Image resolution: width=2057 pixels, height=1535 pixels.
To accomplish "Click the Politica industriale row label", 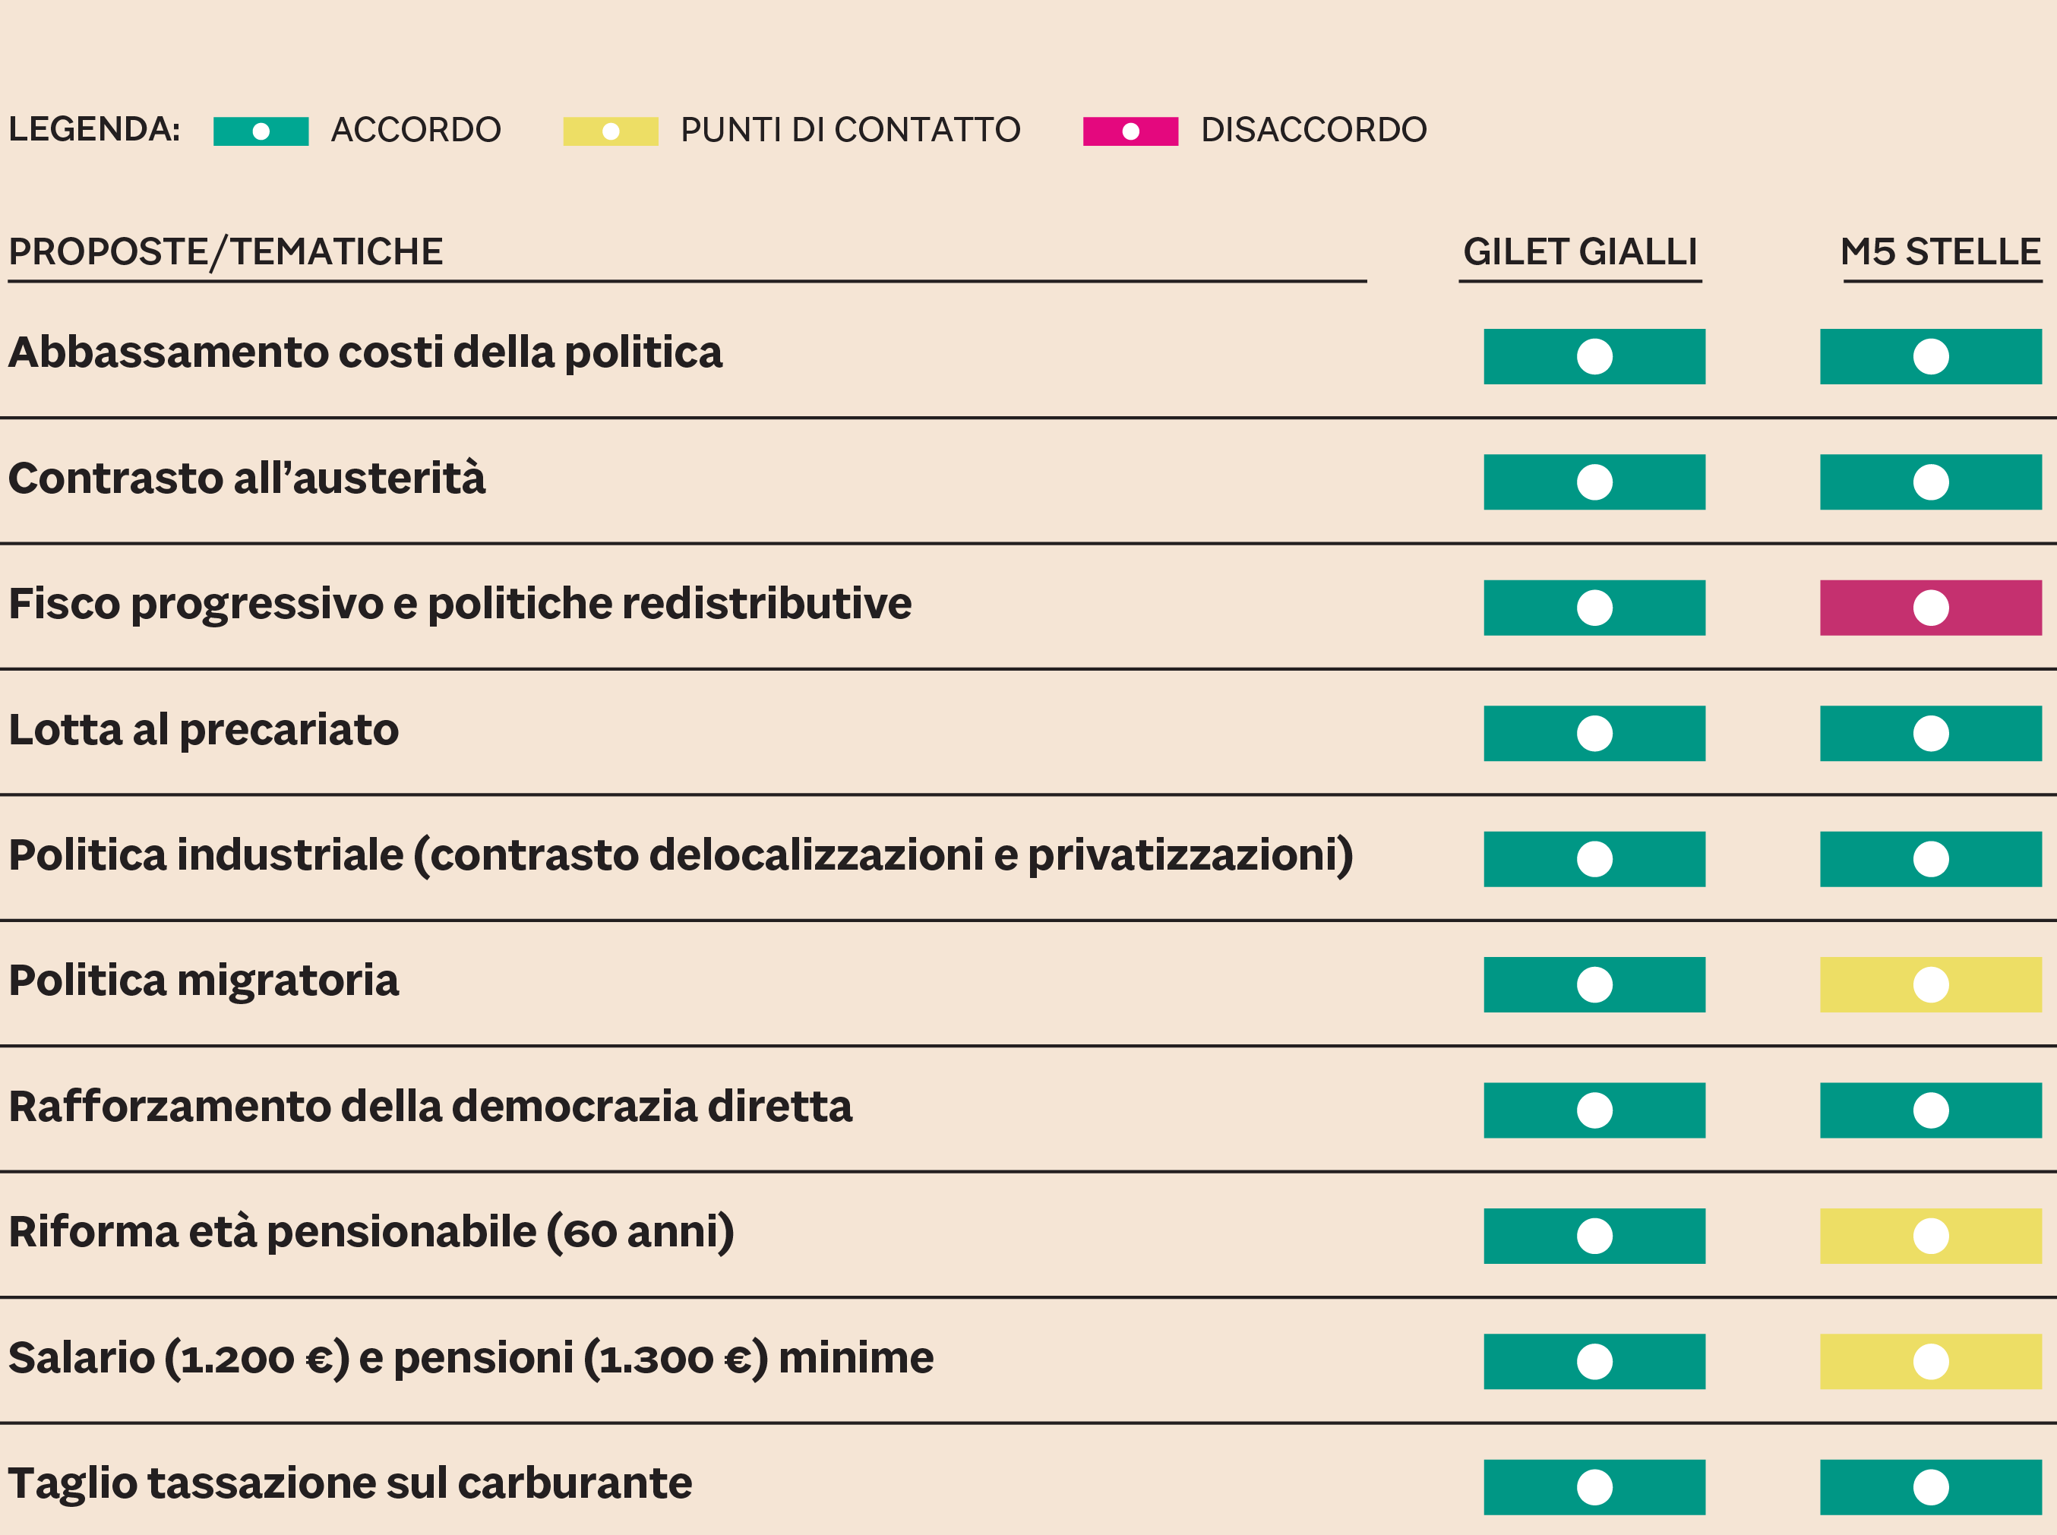I will [x=680, y=854].
